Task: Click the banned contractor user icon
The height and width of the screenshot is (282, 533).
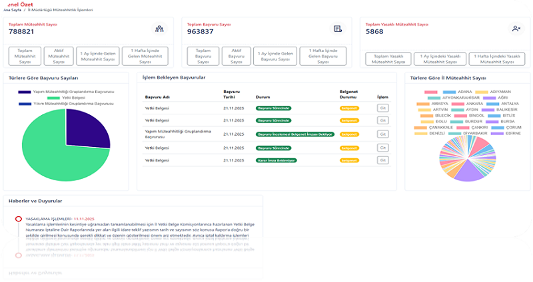Action: (x=516, y=29)
